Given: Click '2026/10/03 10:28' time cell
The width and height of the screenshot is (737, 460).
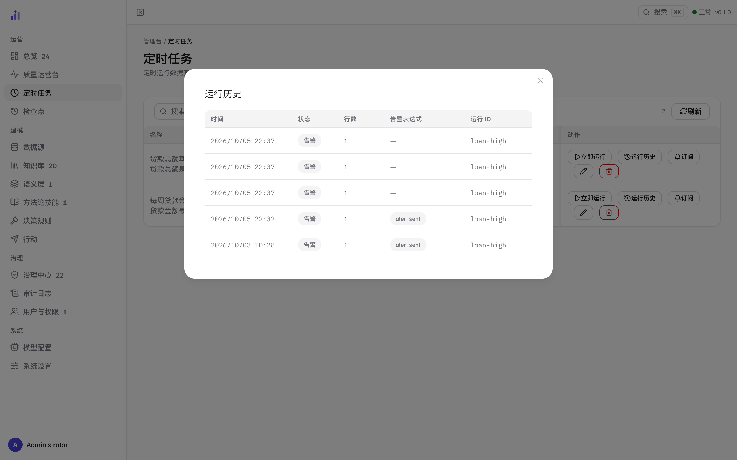Looking at the screenshot, I should (x=243, y=245).
